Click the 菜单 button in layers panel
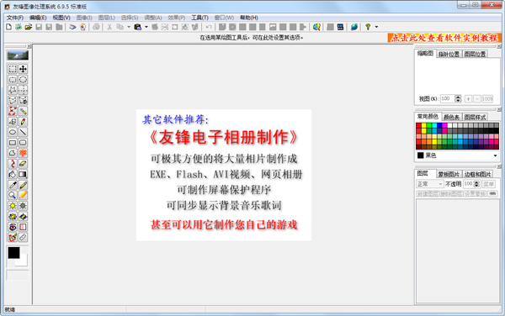Screen dimensions: 505x316 489,184
